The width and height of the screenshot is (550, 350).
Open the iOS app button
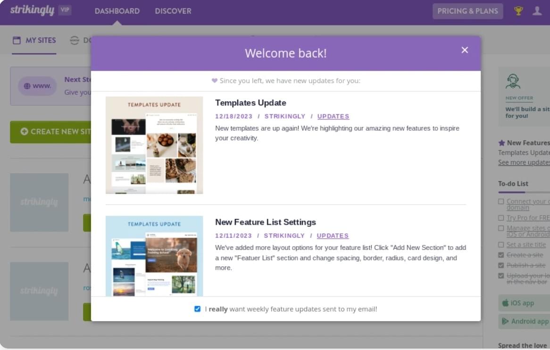524,303
